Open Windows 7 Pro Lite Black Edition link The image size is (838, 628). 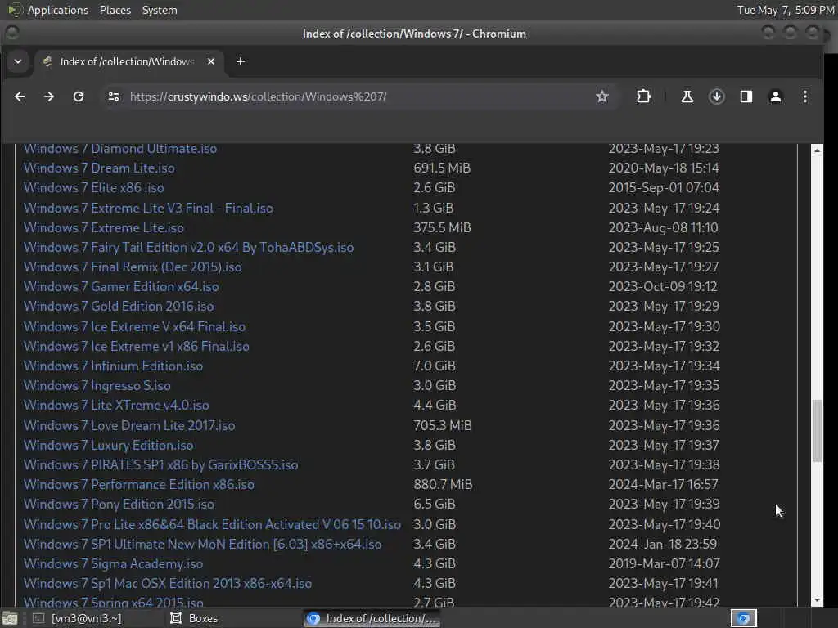[x=212, y=524]
